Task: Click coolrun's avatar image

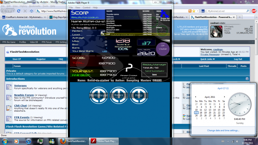Action: click(x=216, y=31)
